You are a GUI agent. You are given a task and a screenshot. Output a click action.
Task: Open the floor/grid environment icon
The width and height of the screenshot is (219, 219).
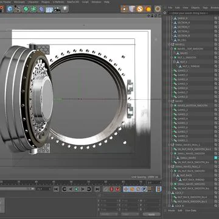point(49,9)
